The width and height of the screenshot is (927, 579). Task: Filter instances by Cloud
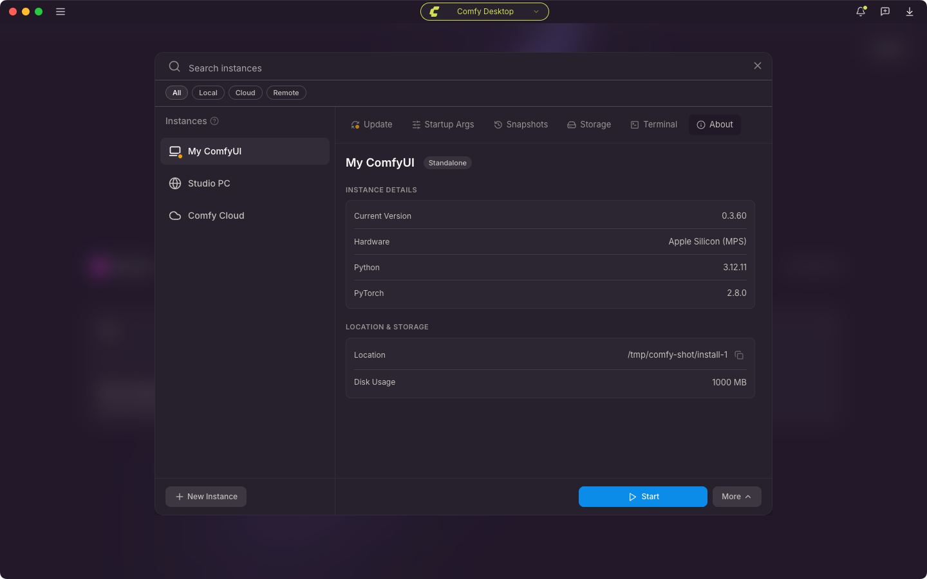pyautogui.click(x=245, y=93)
